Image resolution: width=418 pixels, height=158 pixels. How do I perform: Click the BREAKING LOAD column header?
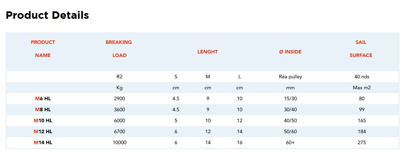tap(119, 49)
